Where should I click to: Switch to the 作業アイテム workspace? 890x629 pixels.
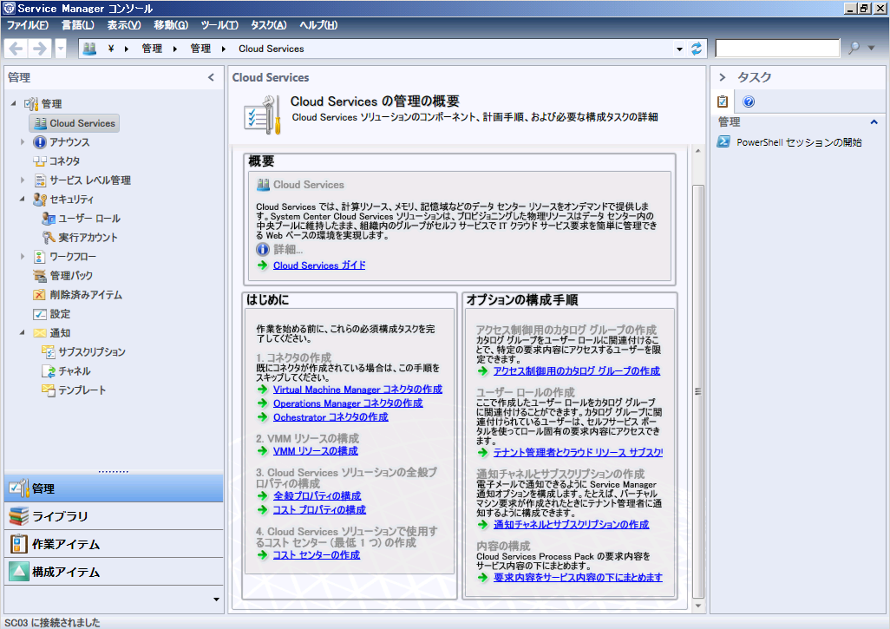[x=114, y=545]
